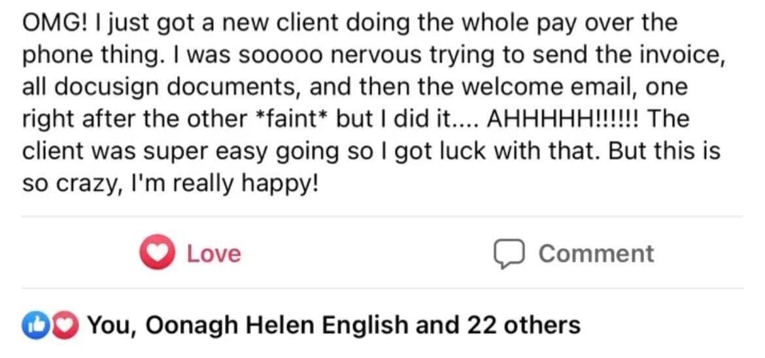Click the blue thumbs-up reaction icon

point(32,324)
